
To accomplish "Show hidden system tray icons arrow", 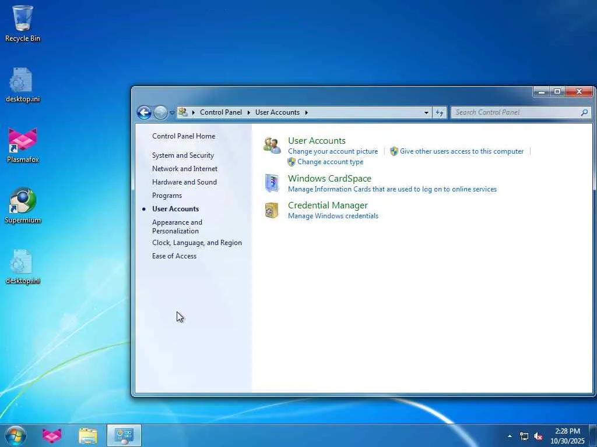I will tap(510, 436).
